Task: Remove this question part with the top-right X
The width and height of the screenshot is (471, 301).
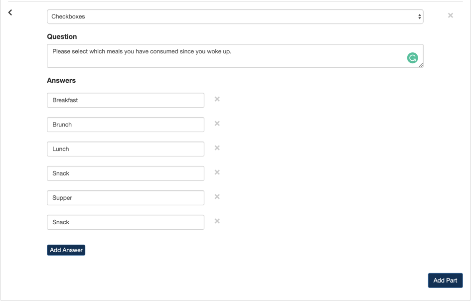Action: 450,15
